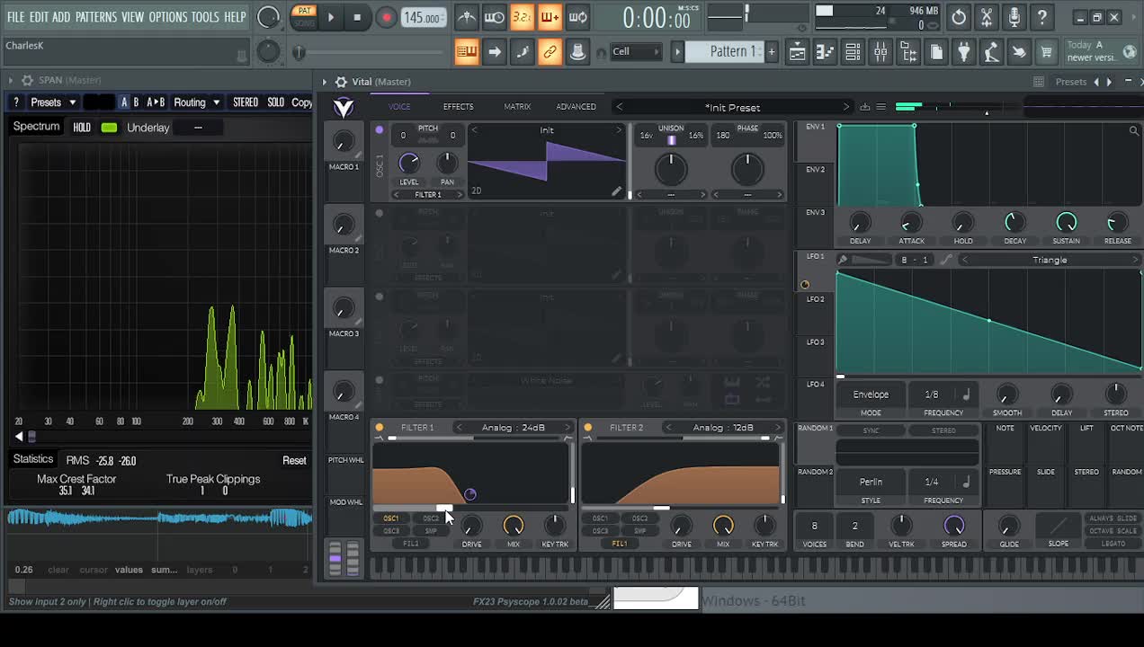
Task: Click the undo history circular arrow icon
Action: 959,17
